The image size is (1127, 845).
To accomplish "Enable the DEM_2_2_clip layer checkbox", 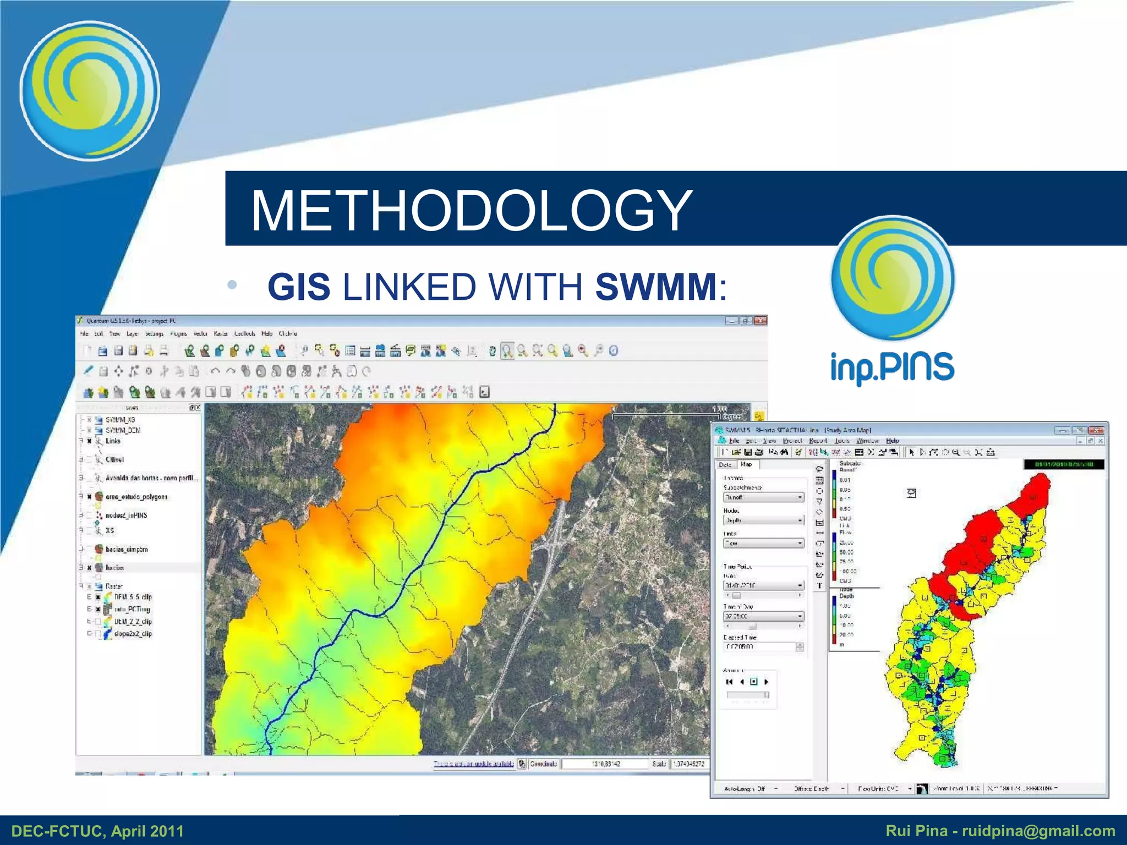I will tap(98, 622).
